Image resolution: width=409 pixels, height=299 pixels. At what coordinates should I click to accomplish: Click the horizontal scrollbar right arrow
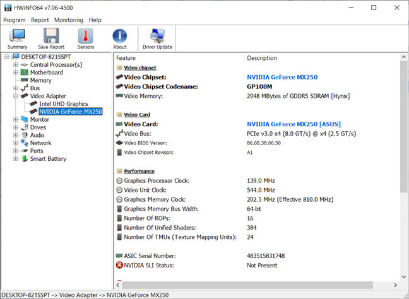pos(396,285)
